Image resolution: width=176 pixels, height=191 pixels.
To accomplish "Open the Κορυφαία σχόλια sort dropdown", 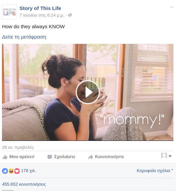I will point(155,170).
